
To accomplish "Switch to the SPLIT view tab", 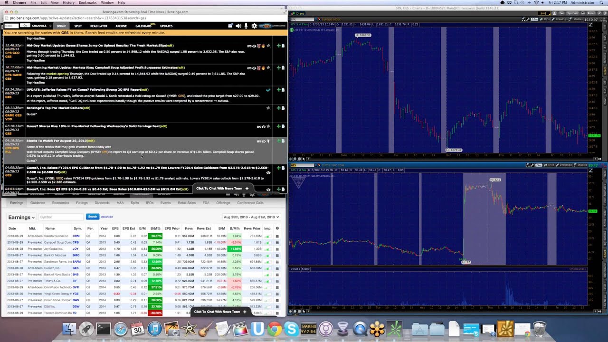I will coord(78,26).
